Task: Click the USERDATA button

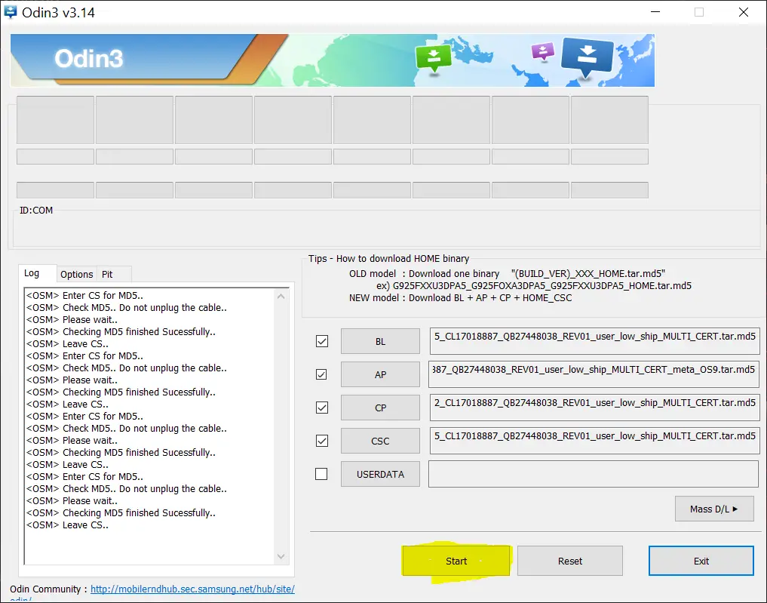Action: click(380, 474)
